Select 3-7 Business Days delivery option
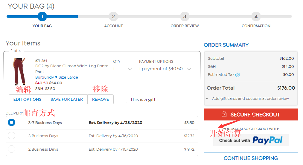The height and width of the screenshot is (165, 303). coord(11,123)
